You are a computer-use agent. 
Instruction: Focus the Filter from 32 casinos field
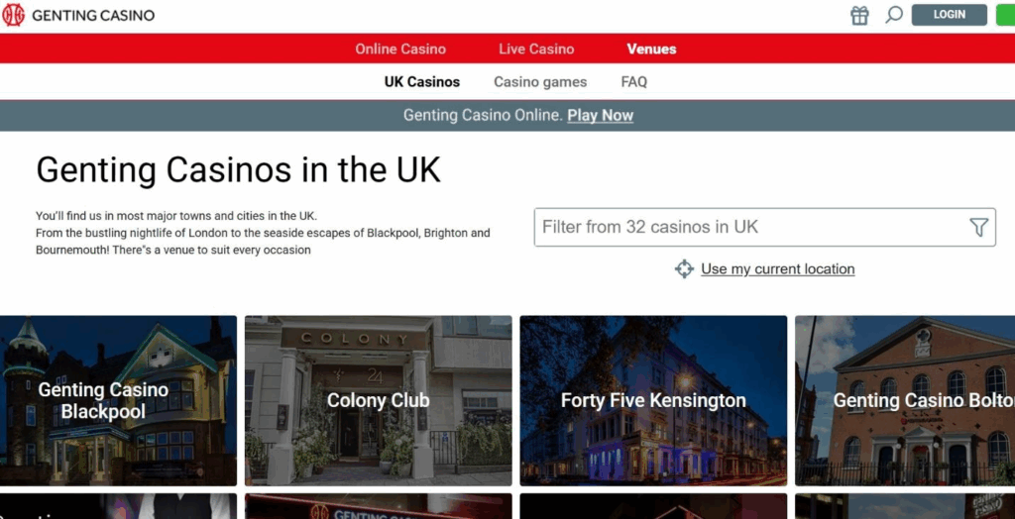click(764, 227)
